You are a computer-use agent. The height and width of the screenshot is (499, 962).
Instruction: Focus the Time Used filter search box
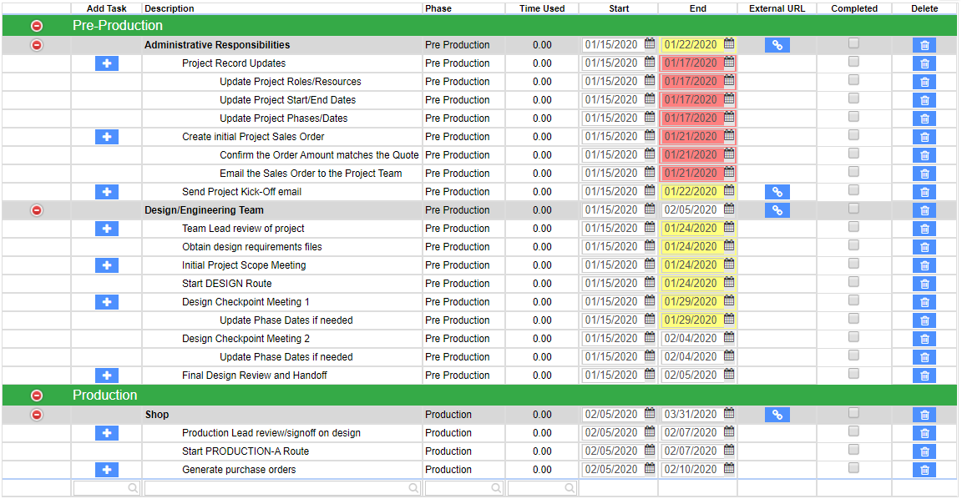542,488
